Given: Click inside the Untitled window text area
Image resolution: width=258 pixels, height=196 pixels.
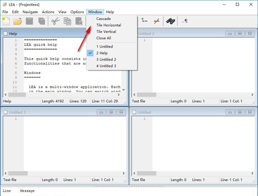Looking at the screenshot, I should 203,144.
